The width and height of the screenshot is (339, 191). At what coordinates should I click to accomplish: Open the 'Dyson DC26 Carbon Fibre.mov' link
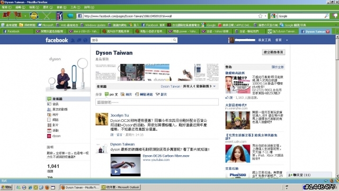(166, 156)
